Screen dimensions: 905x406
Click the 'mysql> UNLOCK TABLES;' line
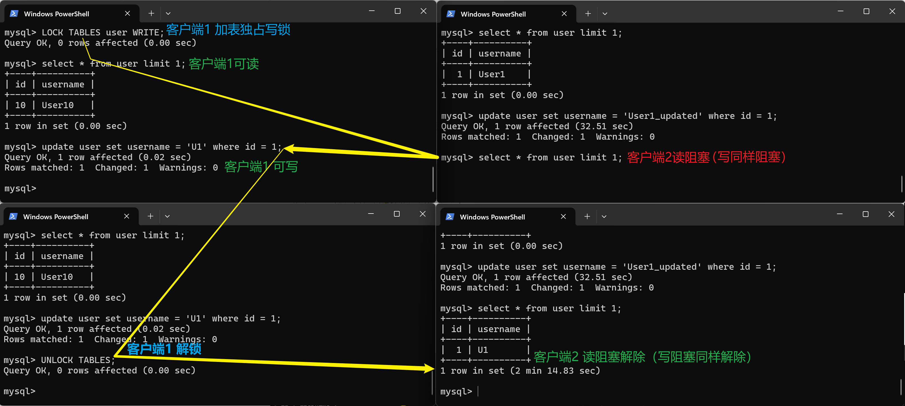pyautogui.click(x=59, y=360)
